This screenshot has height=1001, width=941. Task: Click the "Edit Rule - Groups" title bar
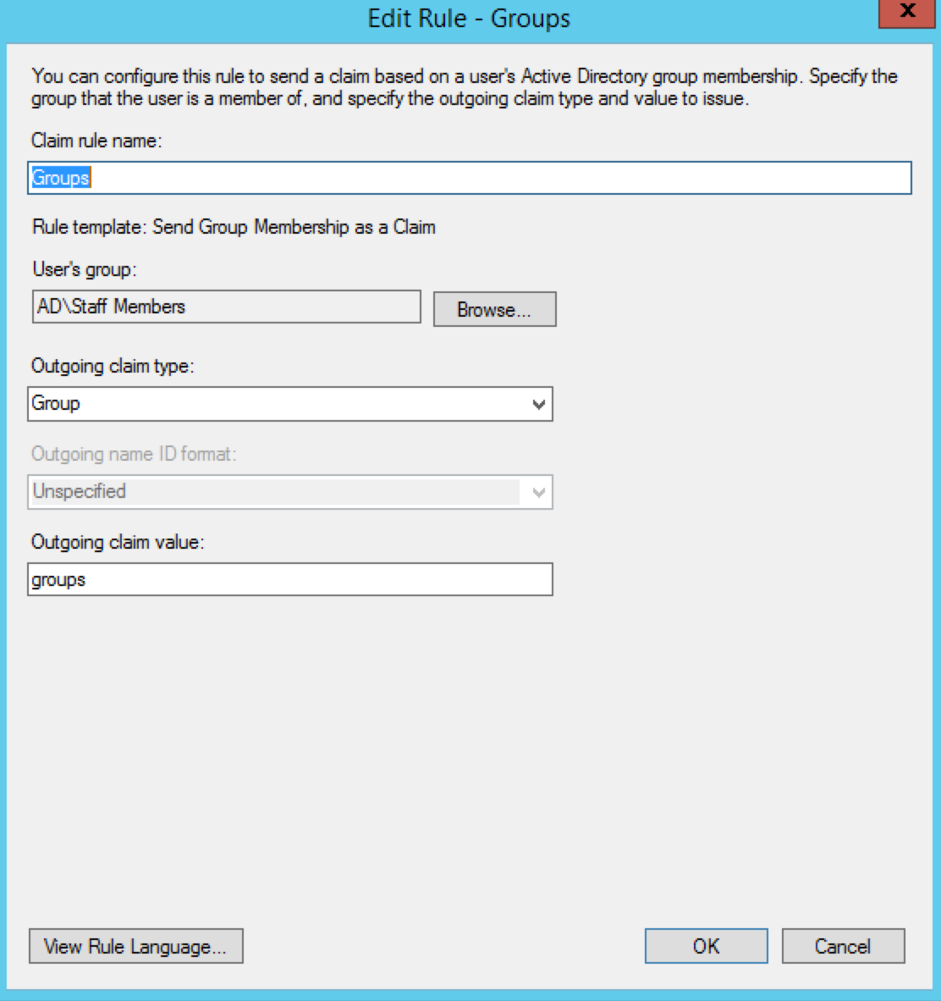click(469, 19)
